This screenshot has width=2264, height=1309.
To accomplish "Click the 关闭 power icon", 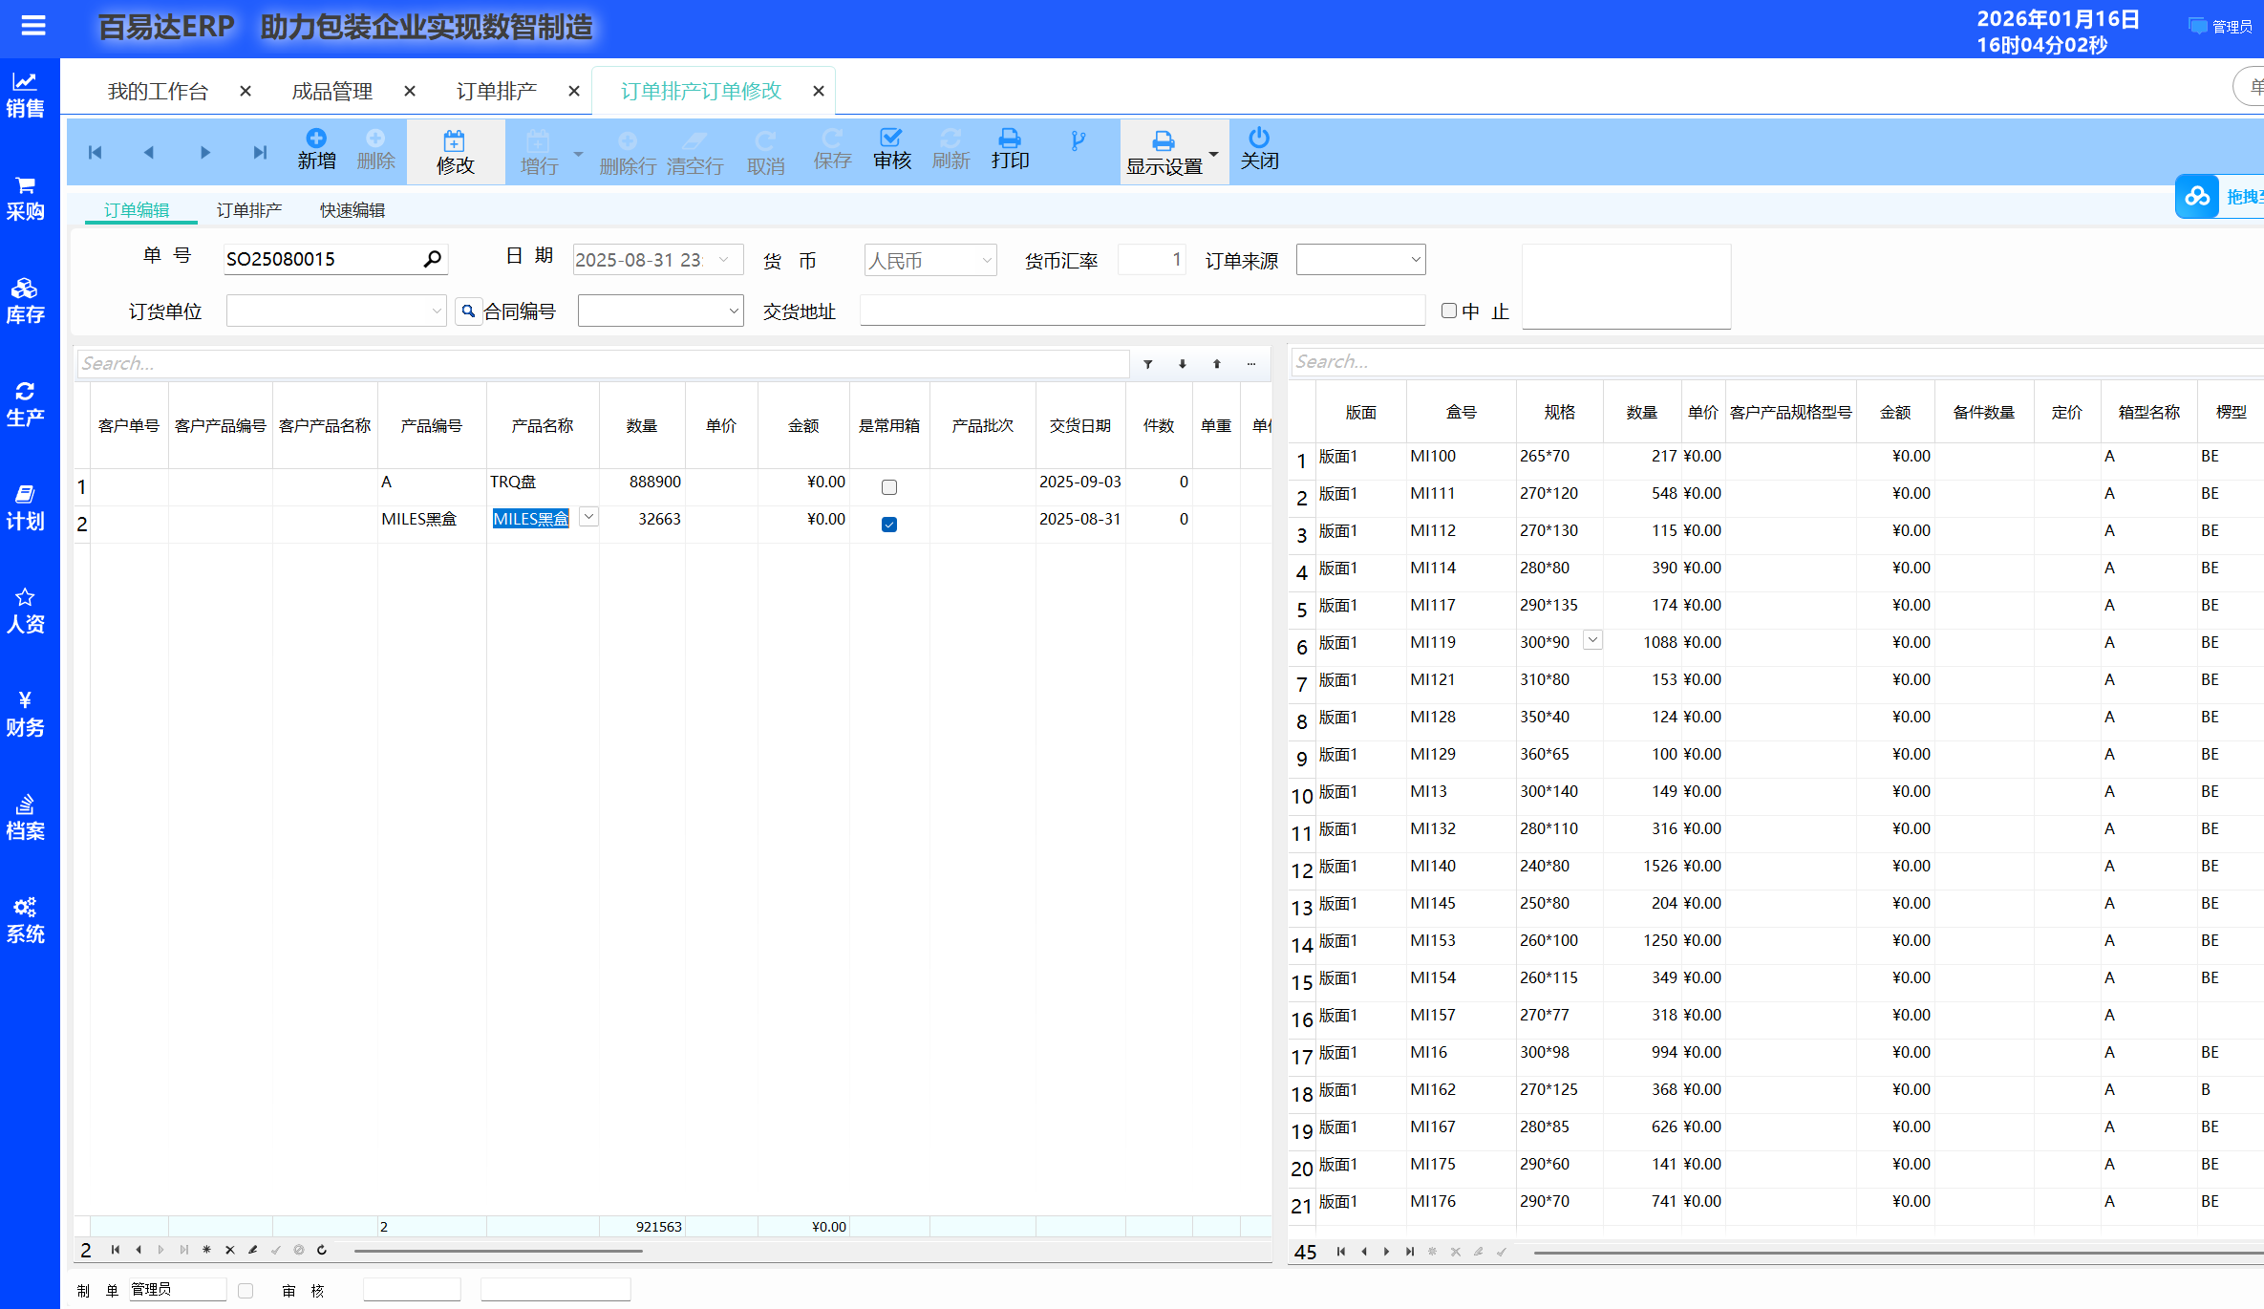I will (1259, 138).
